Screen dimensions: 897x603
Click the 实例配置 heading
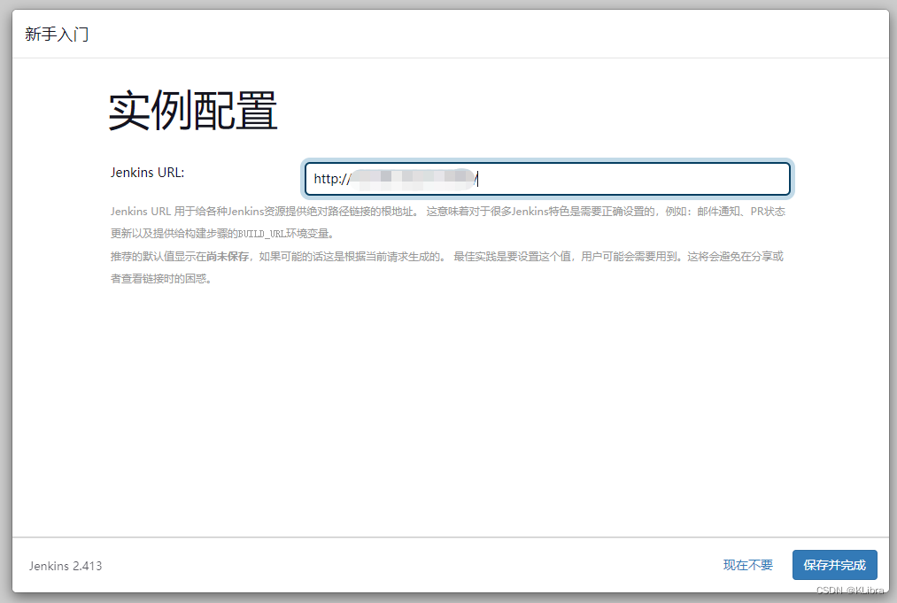(193, 111)
